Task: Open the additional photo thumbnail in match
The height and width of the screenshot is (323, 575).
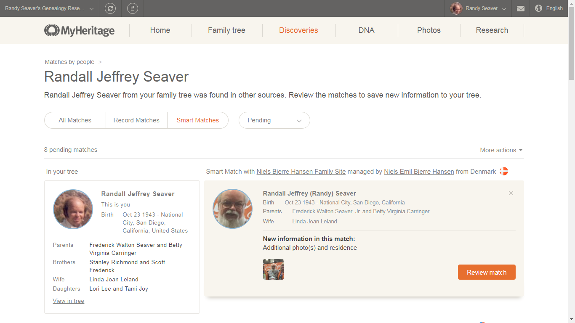Action: [273, 269]
